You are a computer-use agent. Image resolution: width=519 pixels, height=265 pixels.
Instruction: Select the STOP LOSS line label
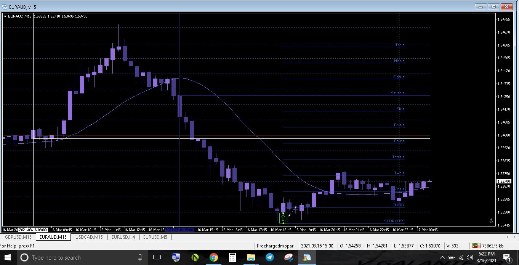[x=394, y=221]
